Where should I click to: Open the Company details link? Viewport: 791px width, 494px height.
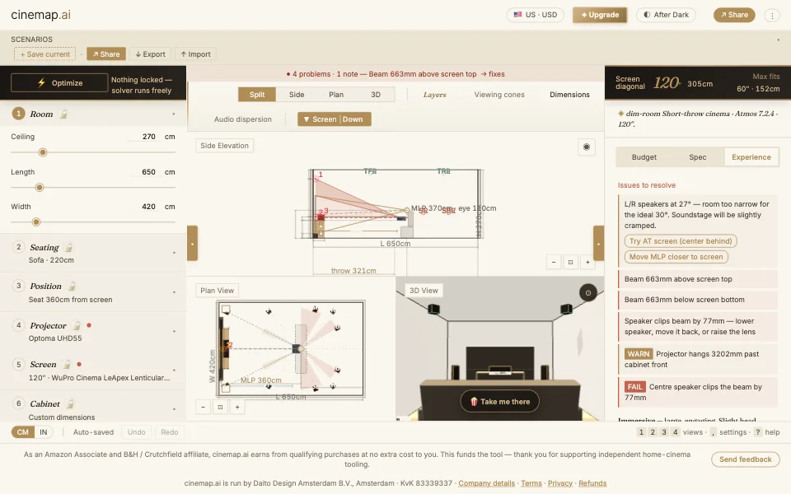pyautogui.click(x=486, y=483)
